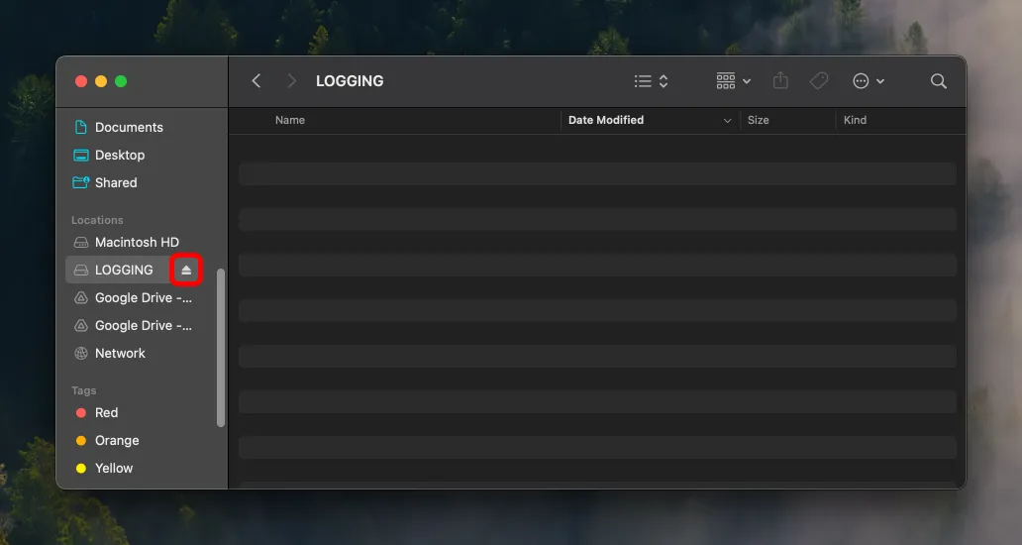Open the list view switcher
The height and width of the screenshot is (545, 1022).
click(652, 81)
